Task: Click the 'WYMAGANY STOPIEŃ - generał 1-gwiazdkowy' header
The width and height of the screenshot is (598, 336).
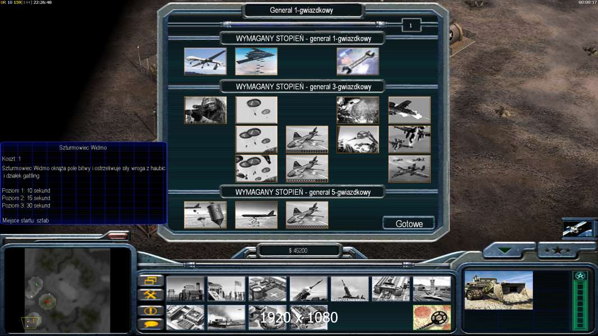Action: (x=303, y=39)
